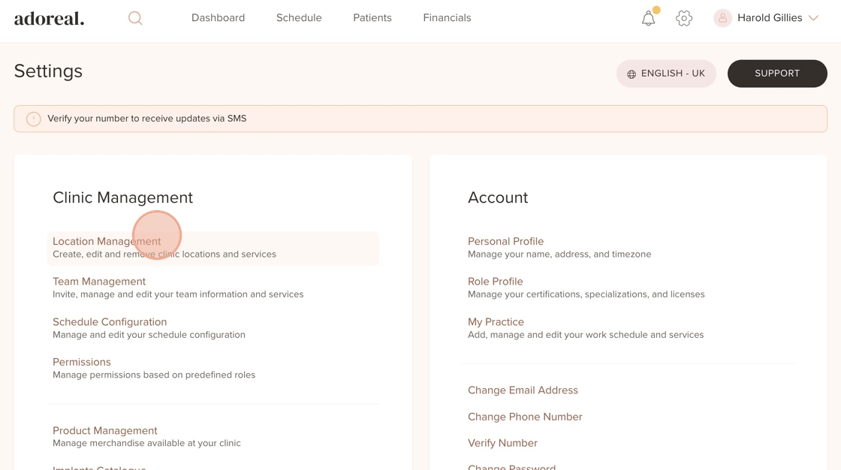Open the Permissions settings
841x470 pixels.
pyautogui.click(x=82, y=362)
